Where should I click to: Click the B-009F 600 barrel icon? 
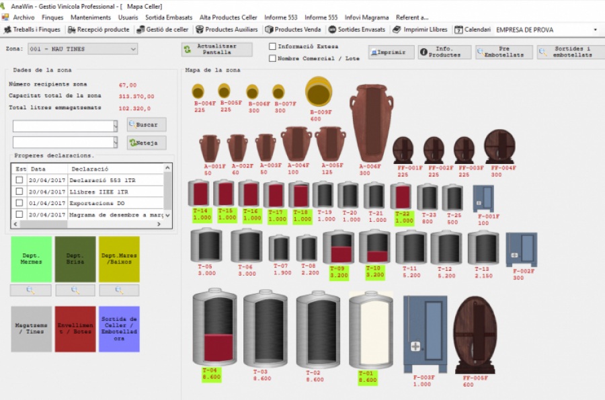click(x=319, y=91)
